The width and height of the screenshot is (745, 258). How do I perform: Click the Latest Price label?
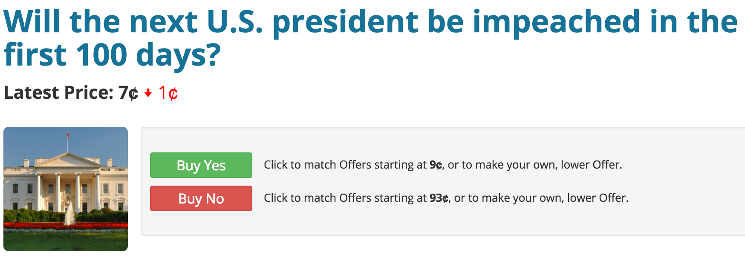point(58,93)
